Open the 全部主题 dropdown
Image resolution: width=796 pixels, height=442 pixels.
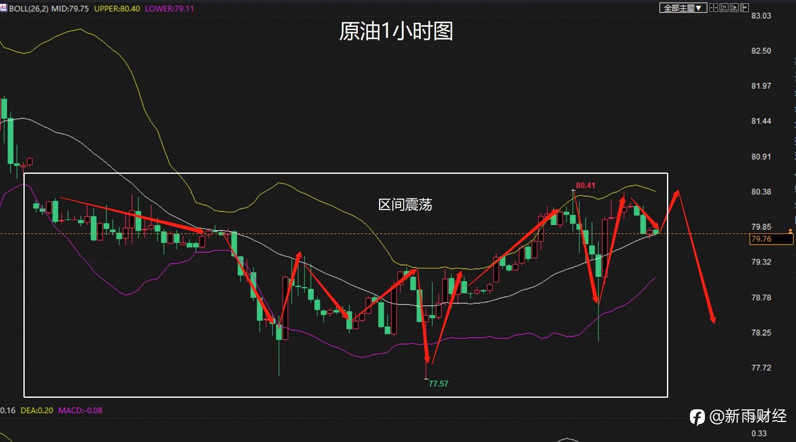pyautogui.click(x=683, y=8)
